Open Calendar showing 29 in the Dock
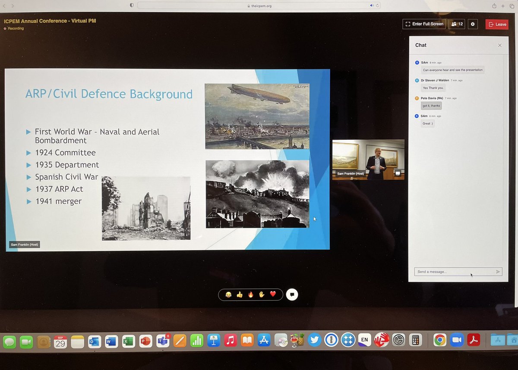518x370 pixels. click(60, 342)
